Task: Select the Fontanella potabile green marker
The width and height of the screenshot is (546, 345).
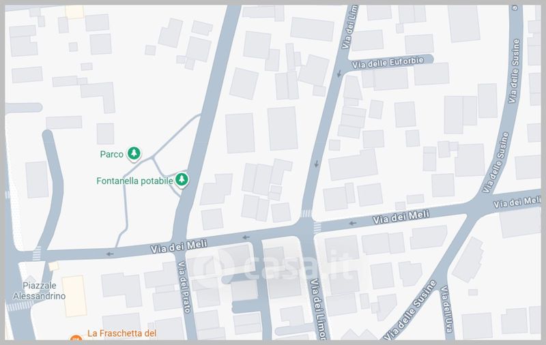Action: [x=182, y=179]
